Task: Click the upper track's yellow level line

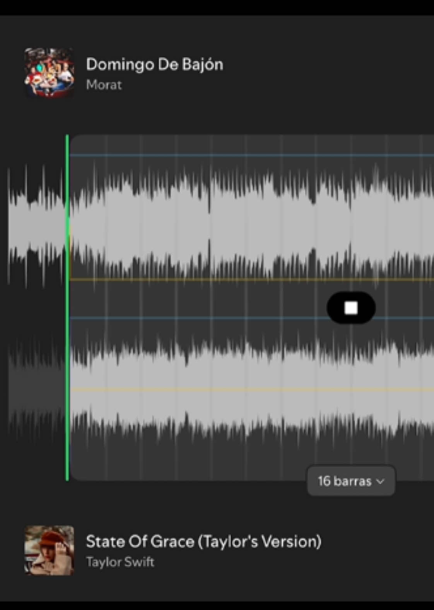Action: 251,279
